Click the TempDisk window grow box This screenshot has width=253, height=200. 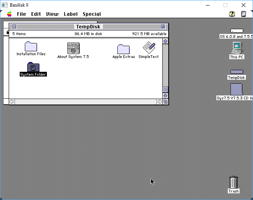pos(166,102)
